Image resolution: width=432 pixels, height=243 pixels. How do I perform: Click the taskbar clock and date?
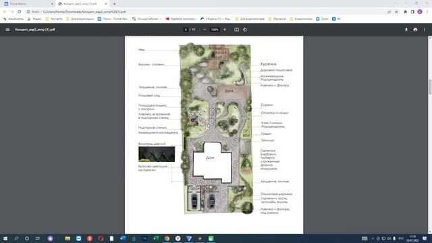pos(412,238)
